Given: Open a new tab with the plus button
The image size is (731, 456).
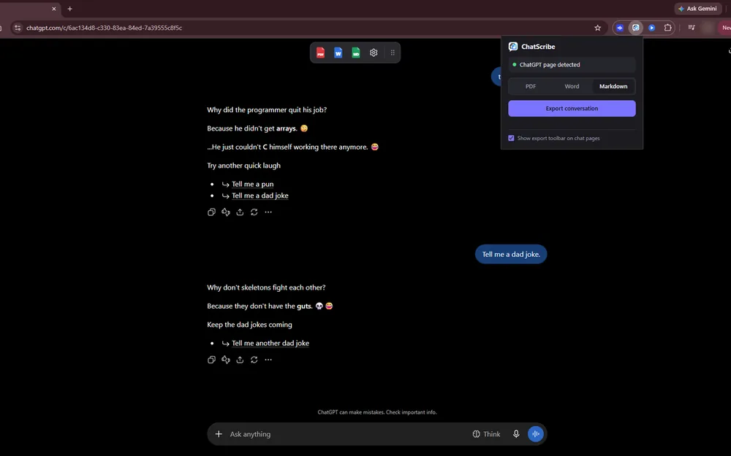Looking at the screenshot, I should point(70,8).
